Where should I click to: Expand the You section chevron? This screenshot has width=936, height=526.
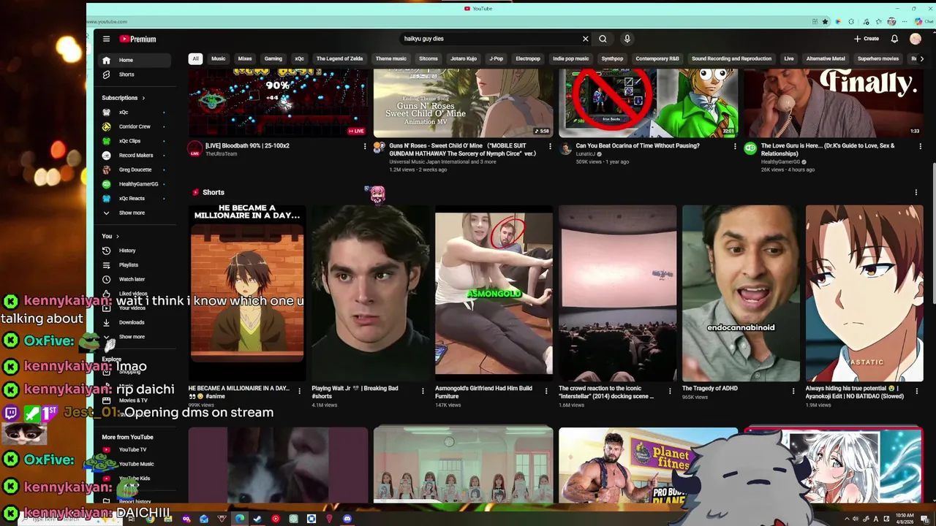(118, 236)
